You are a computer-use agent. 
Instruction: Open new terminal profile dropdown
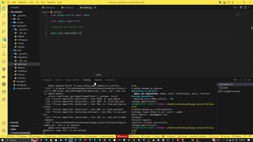coord(237,80)
